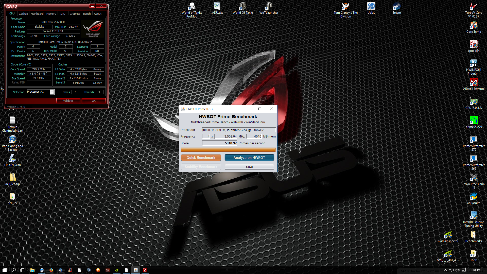487x274 pixels.
Task: Open the aquasuite desktop icon
Action: 474,198
